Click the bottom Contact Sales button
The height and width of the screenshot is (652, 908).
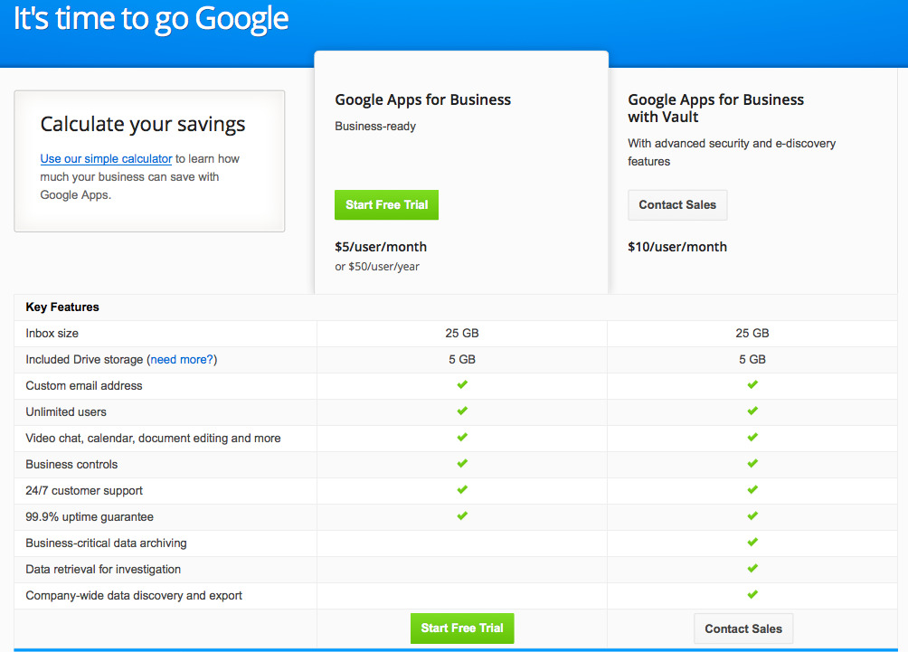743,628
